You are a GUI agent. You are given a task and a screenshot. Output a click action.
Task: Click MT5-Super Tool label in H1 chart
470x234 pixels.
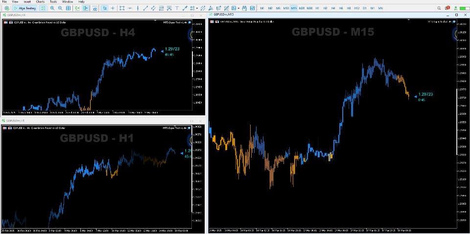(174, 128)
